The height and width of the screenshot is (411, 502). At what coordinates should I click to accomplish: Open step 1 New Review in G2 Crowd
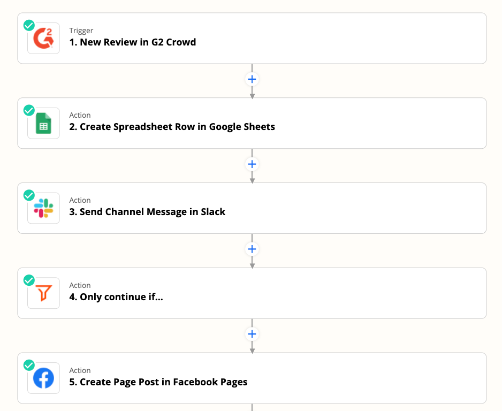click(x=252, y=39)
